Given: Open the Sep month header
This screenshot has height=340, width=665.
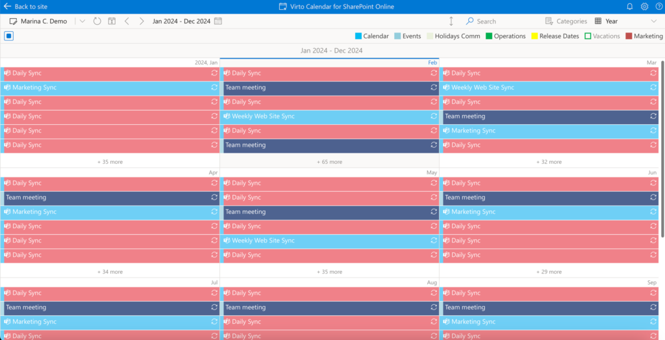Looking at the screenshot, I should click(652, 282).
